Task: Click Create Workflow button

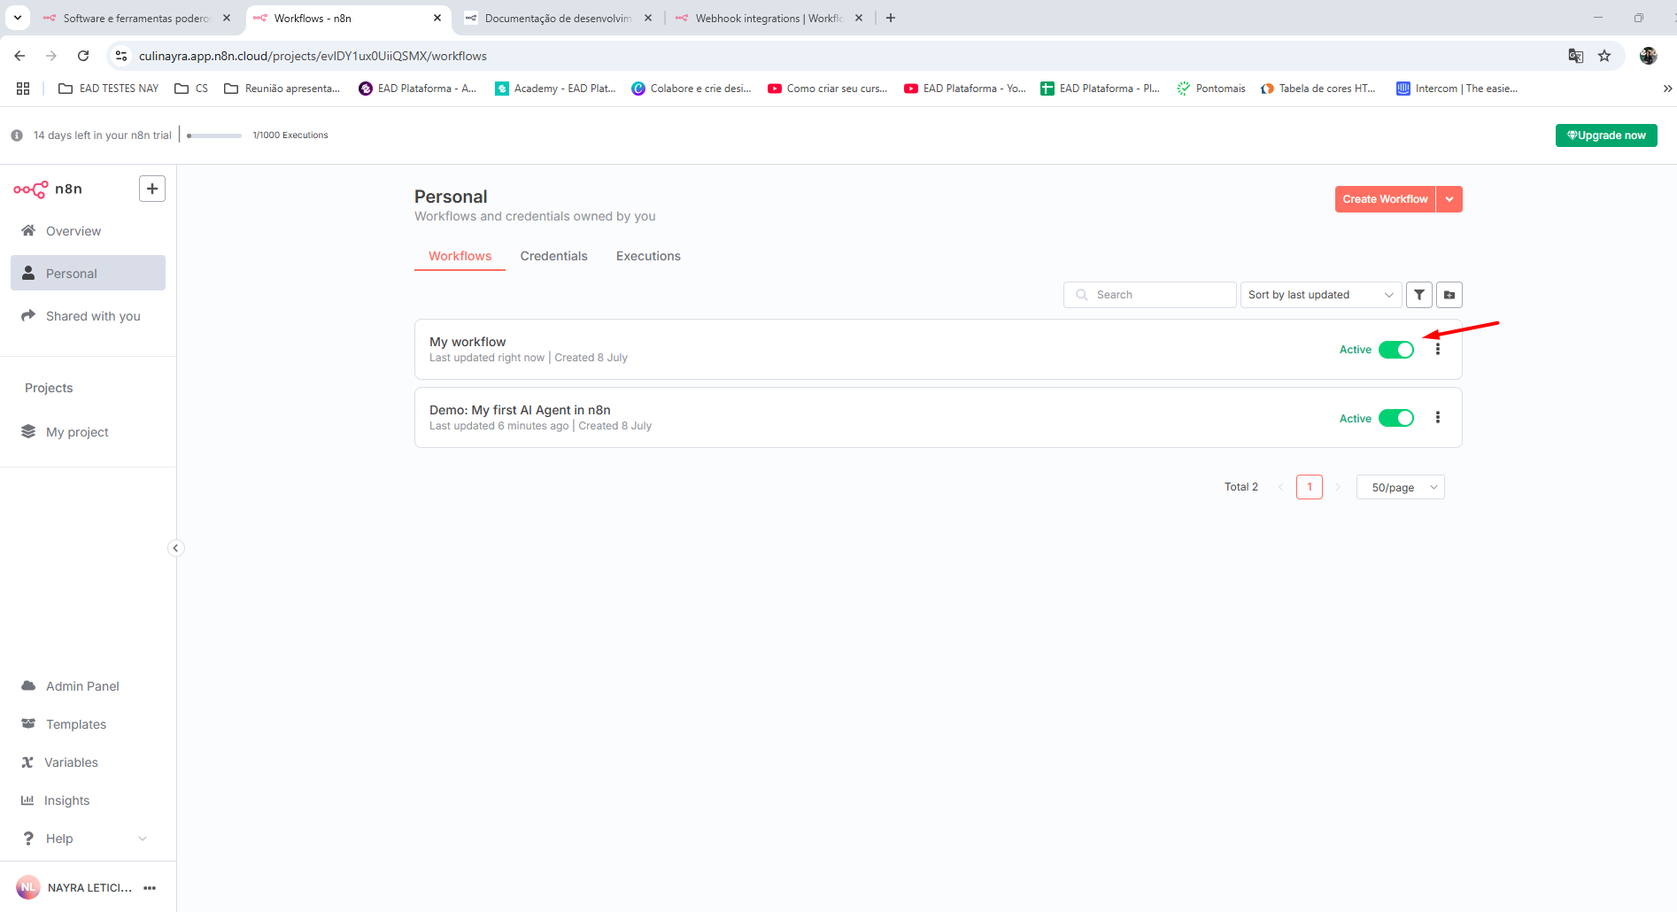Action: click(x=1385, y=199)
